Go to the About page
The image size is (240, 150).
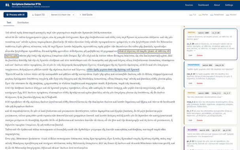click(217, 5)
